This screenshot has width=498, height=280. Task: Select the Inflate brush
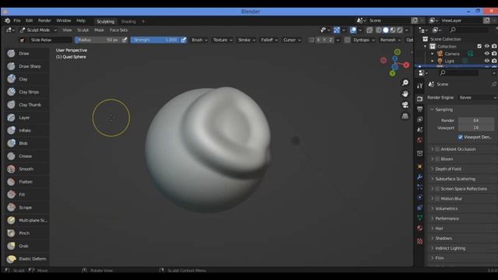(x=26, y=131)
